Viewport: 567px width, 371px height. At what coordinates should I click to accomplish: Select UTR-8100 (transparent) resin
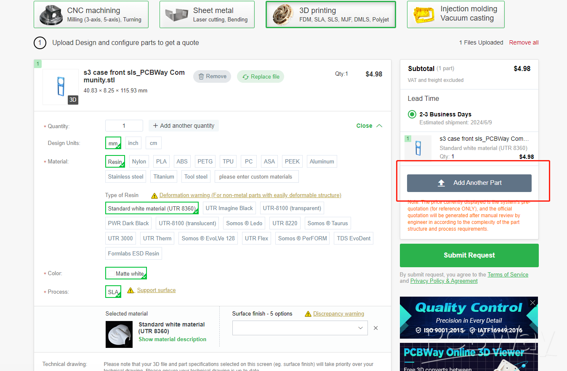292,208
